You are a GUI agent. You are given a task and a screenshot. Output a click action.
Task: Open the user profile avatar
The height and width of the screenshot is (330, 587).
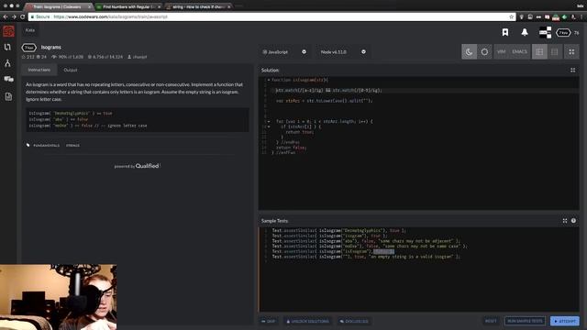545,32
